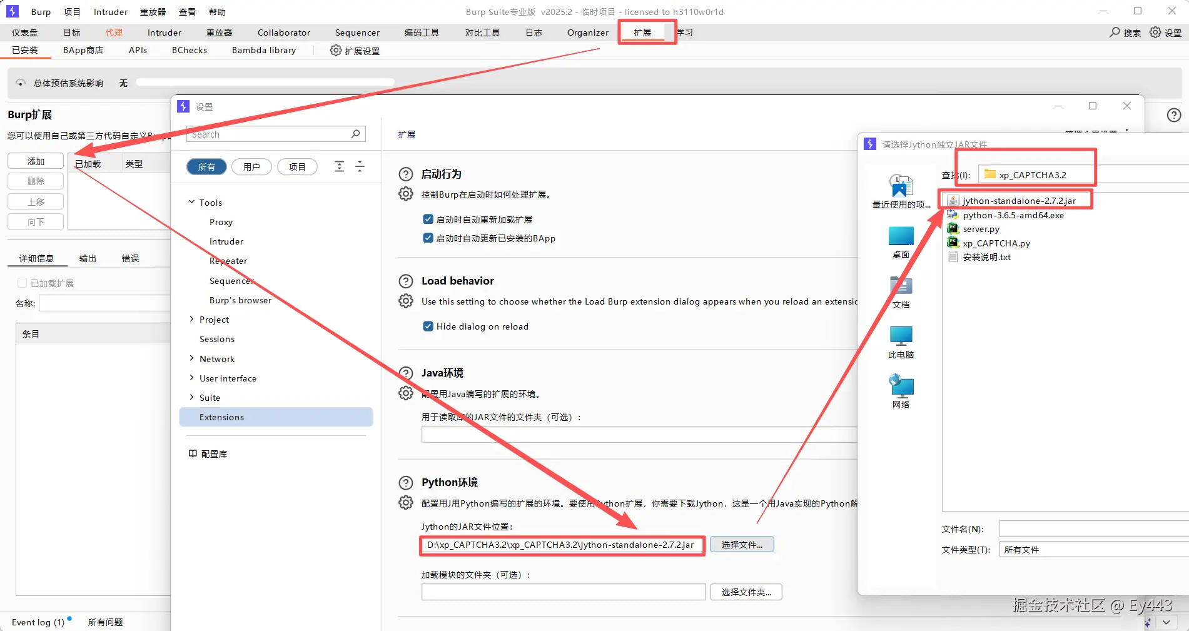Open help for Python环境 section
1189x631 pixels.
tap(406, 482)
